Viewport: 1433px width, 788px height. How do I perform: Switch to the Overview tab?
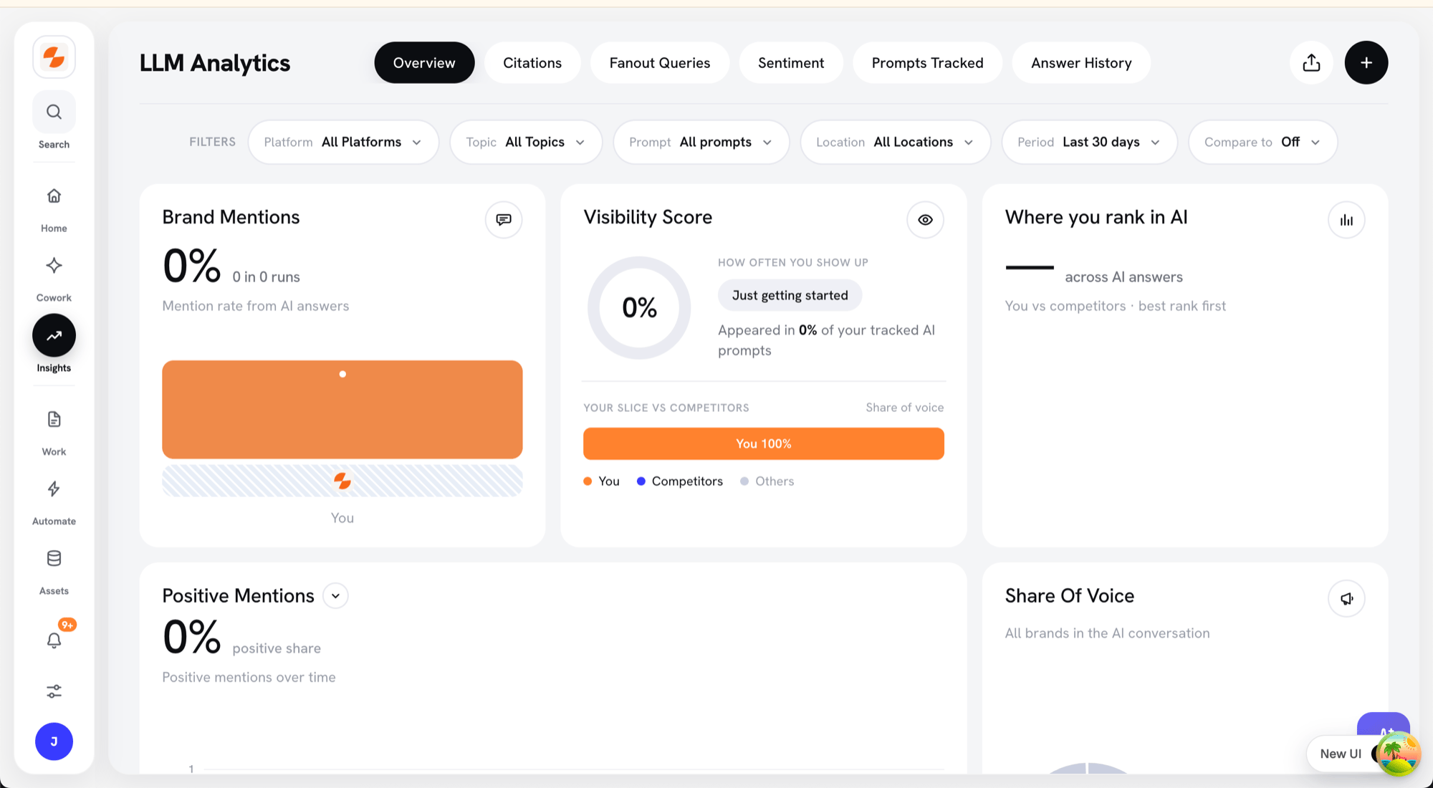pyautogui.click(x=424, y=63)
